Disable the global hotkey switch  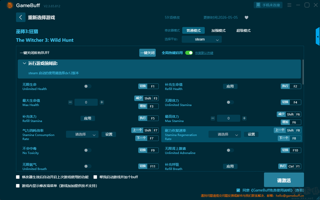pyautogui.click(x=189, y=53)
